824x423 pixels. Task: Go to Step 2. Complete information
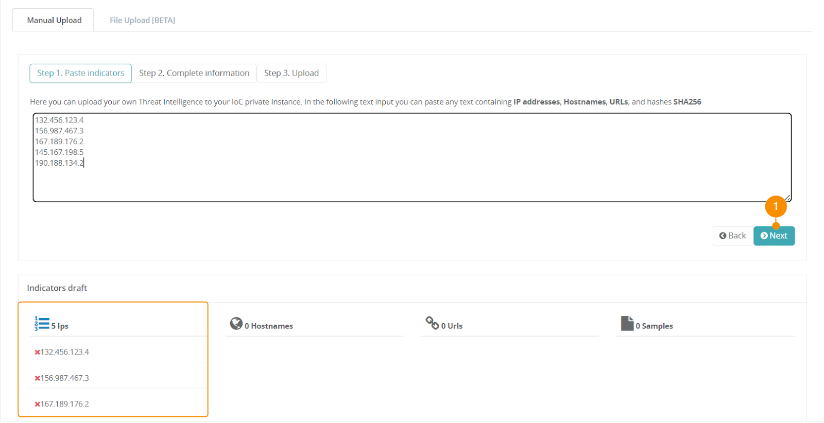point(194,73)
